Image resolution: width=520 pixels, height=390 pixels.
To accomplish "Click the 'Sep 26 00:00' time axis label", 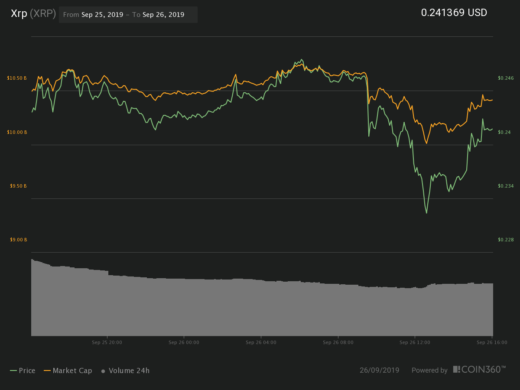I will [x=184, y=342].
